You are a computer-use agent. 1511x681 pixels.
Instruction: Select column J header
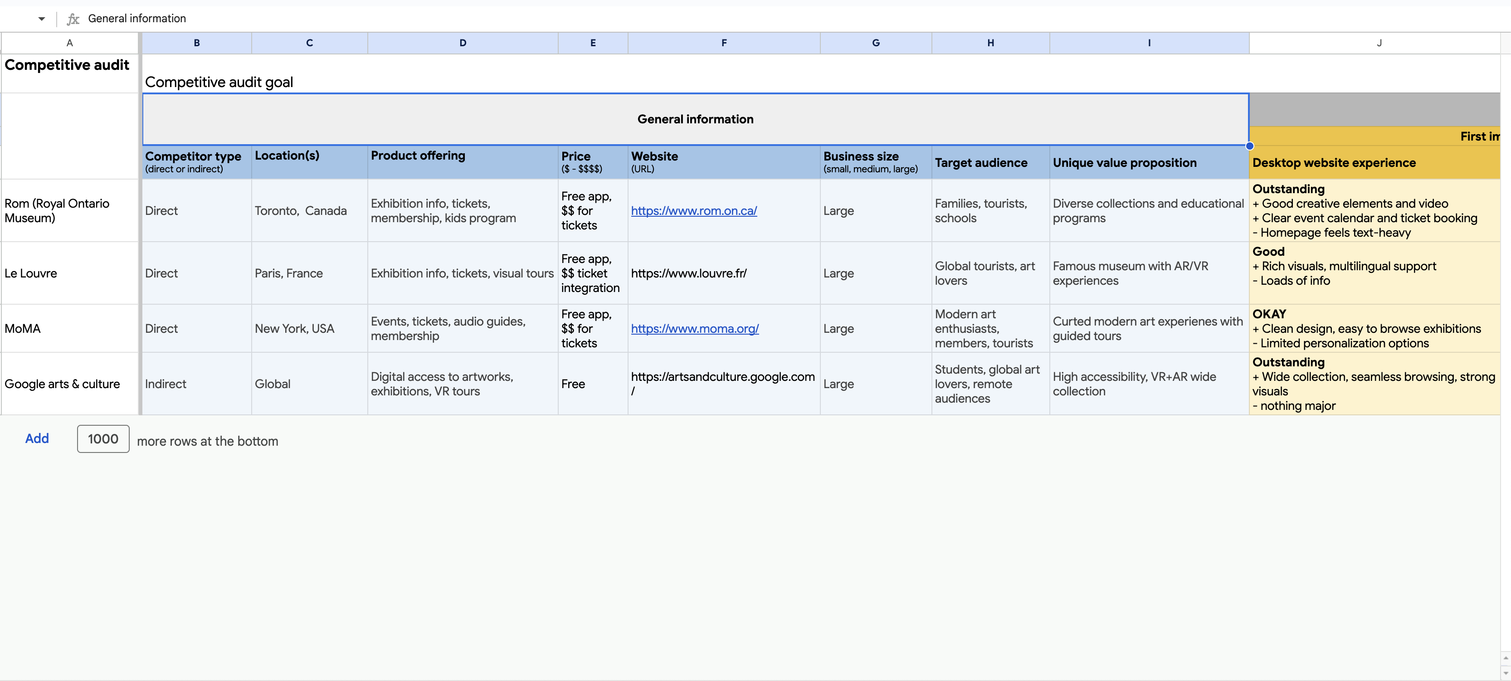[1379, 43]
